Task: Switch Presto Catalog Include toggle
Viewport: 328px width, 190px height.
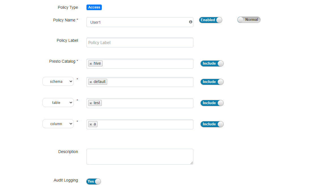Action: click(x=212, y=64)
